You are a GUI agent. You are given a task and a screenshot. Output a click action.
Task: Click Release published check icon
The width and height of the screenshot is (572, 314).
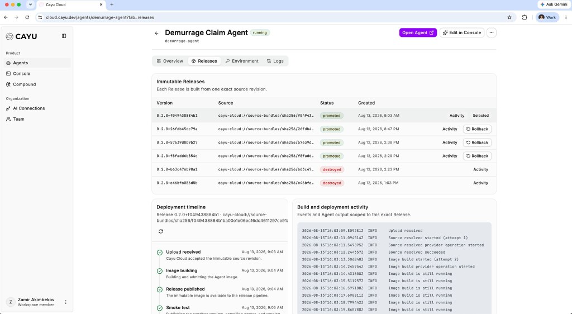(159, 289)
